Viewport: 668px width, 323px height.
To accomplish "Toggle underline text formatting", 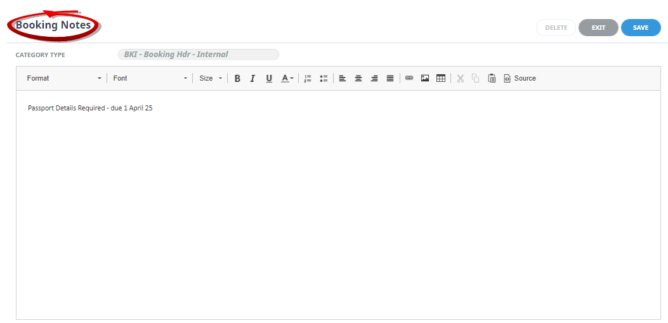I will (269, 79).
